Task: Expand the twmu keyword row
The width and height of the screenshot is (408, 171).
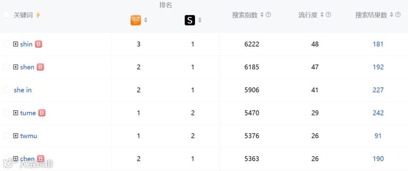Action: tap(15, 136)
